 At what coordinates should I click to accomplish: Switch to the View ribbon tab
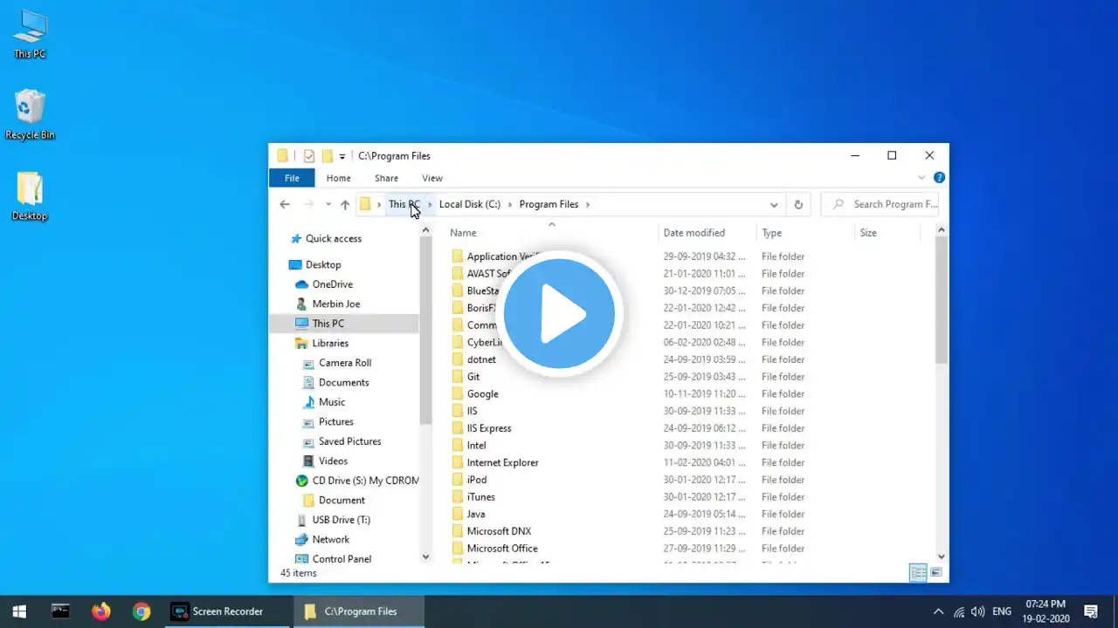[x=432, y=178]
